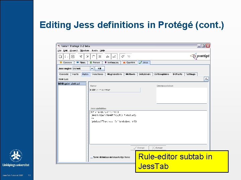Switch to the Settings subtab
The width and height of the screenshot is (241, 180).
click(191, 74)
